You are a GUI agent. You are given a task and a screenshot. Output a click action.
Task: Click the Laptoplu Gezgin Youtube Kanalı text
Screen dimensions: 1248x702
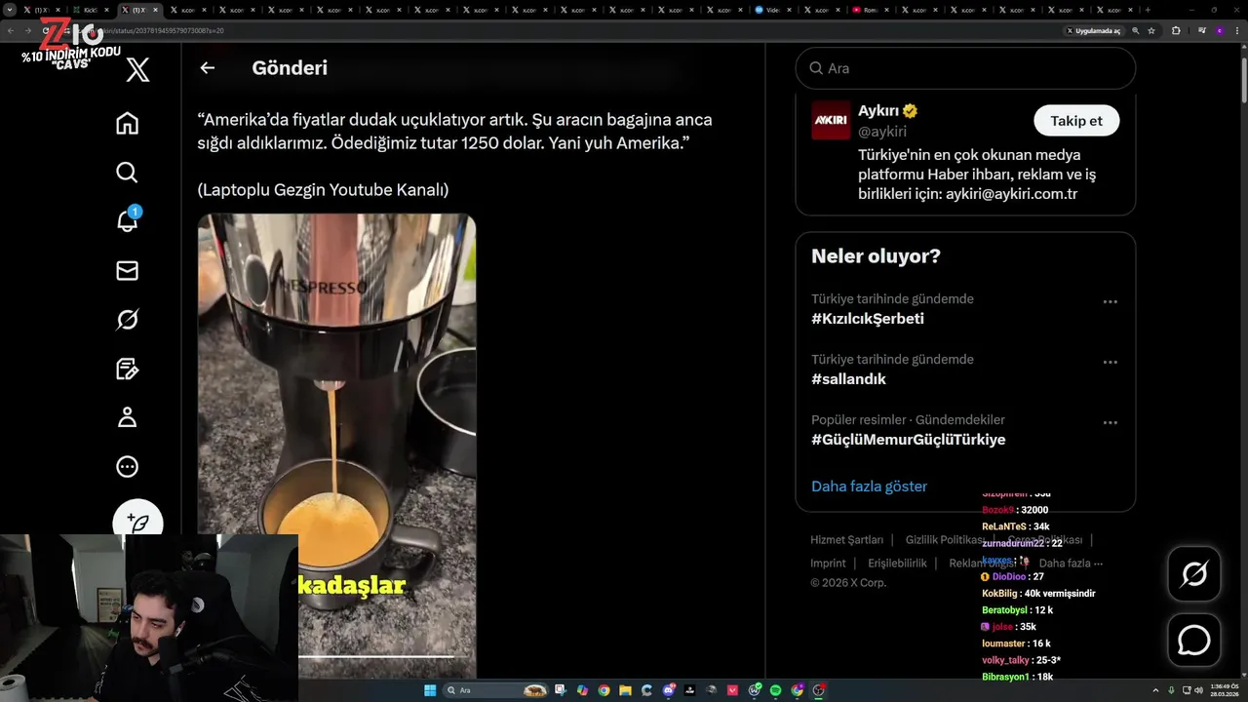tap(323, 190)
